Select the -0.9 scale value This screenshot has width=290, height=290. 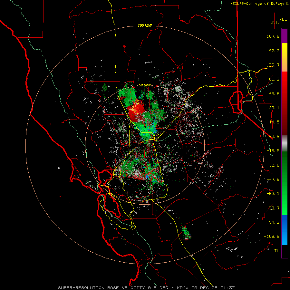click(x=274, y=137)
